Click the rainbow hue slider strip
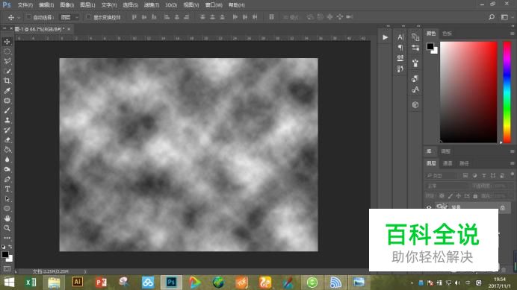 point(507,92)
